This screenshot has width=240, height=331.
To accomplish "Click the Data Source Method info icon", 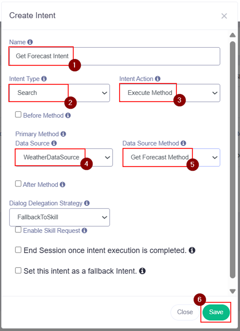I will [183, 143].
